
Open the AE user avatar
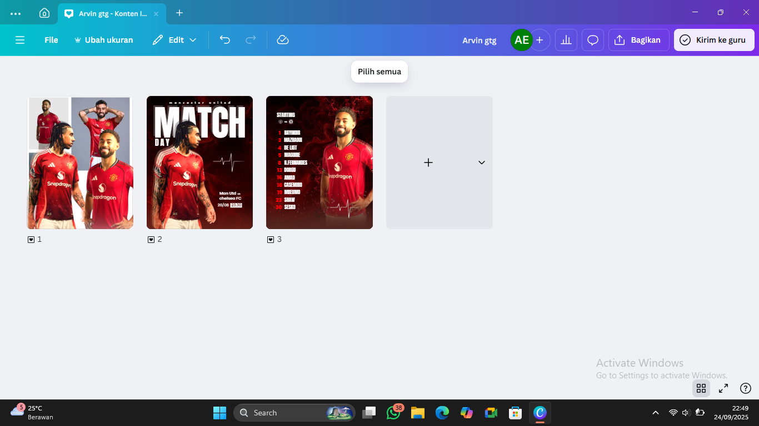pos(521,40)
